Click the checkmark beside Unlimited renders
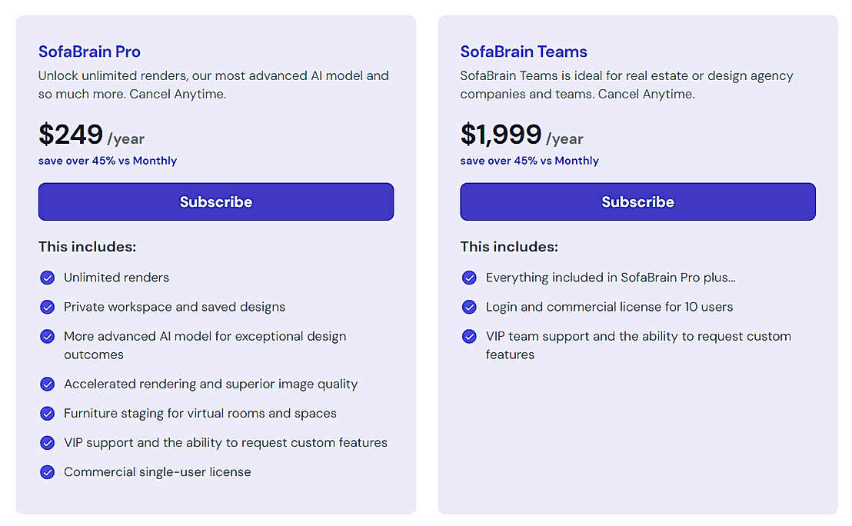Viewport: 852px width, 526px height. 47,278
